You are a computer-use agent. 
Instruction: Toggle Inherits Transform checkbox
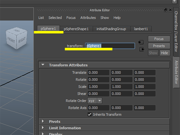[90, 114]
